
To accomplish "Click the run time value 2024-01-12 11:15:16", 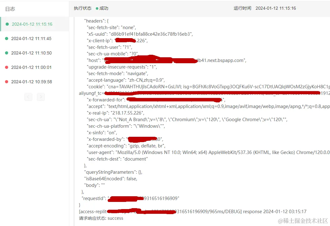I will (276, 8).
